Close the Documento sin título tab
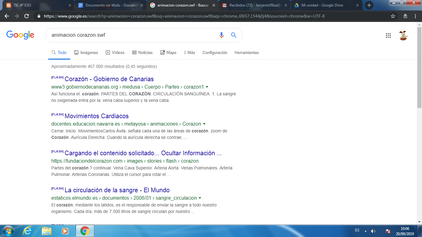The image size is (422, 237). coord(141,5)
